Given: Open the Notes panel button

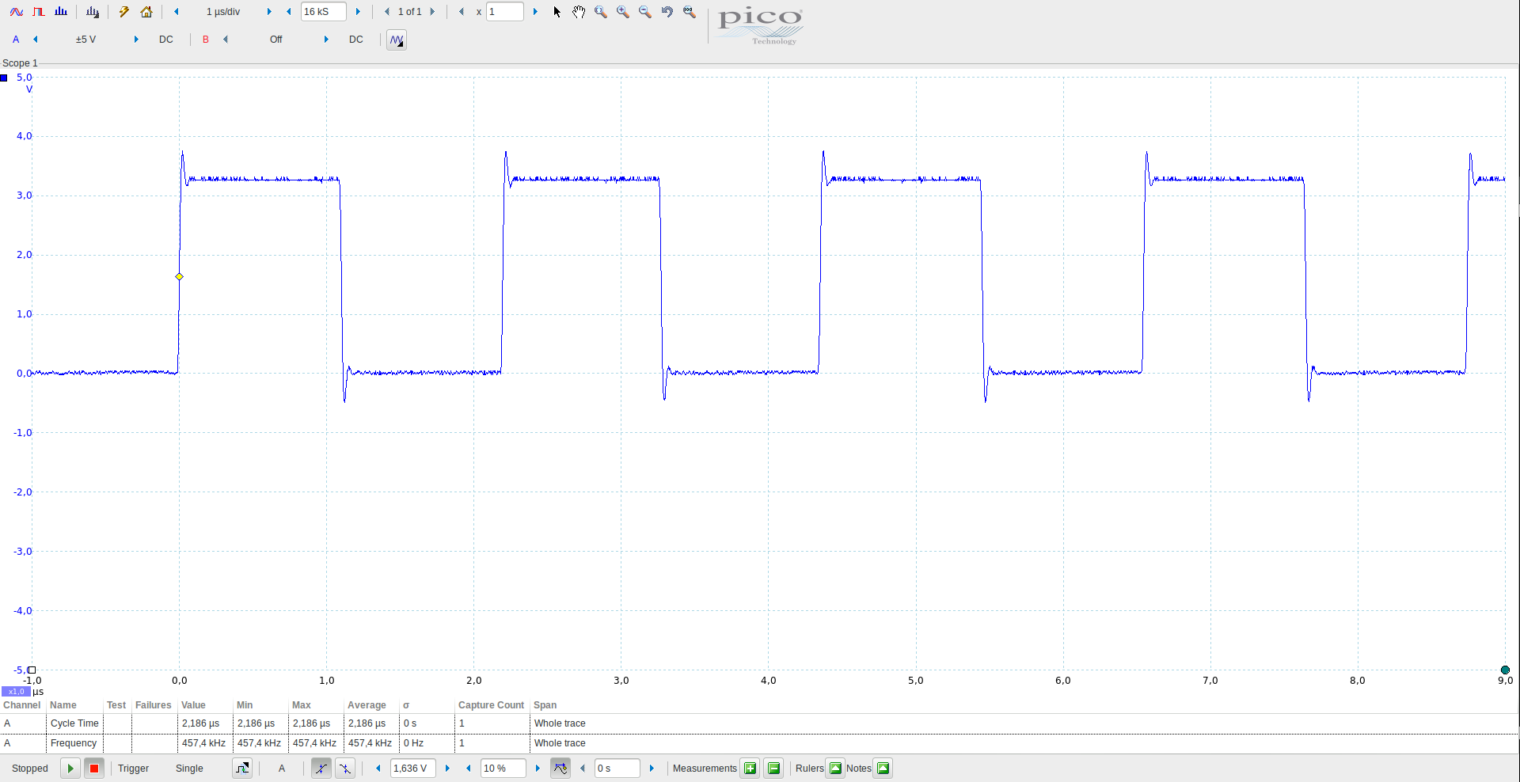Looking at the screenshot, I should point(883,768).
